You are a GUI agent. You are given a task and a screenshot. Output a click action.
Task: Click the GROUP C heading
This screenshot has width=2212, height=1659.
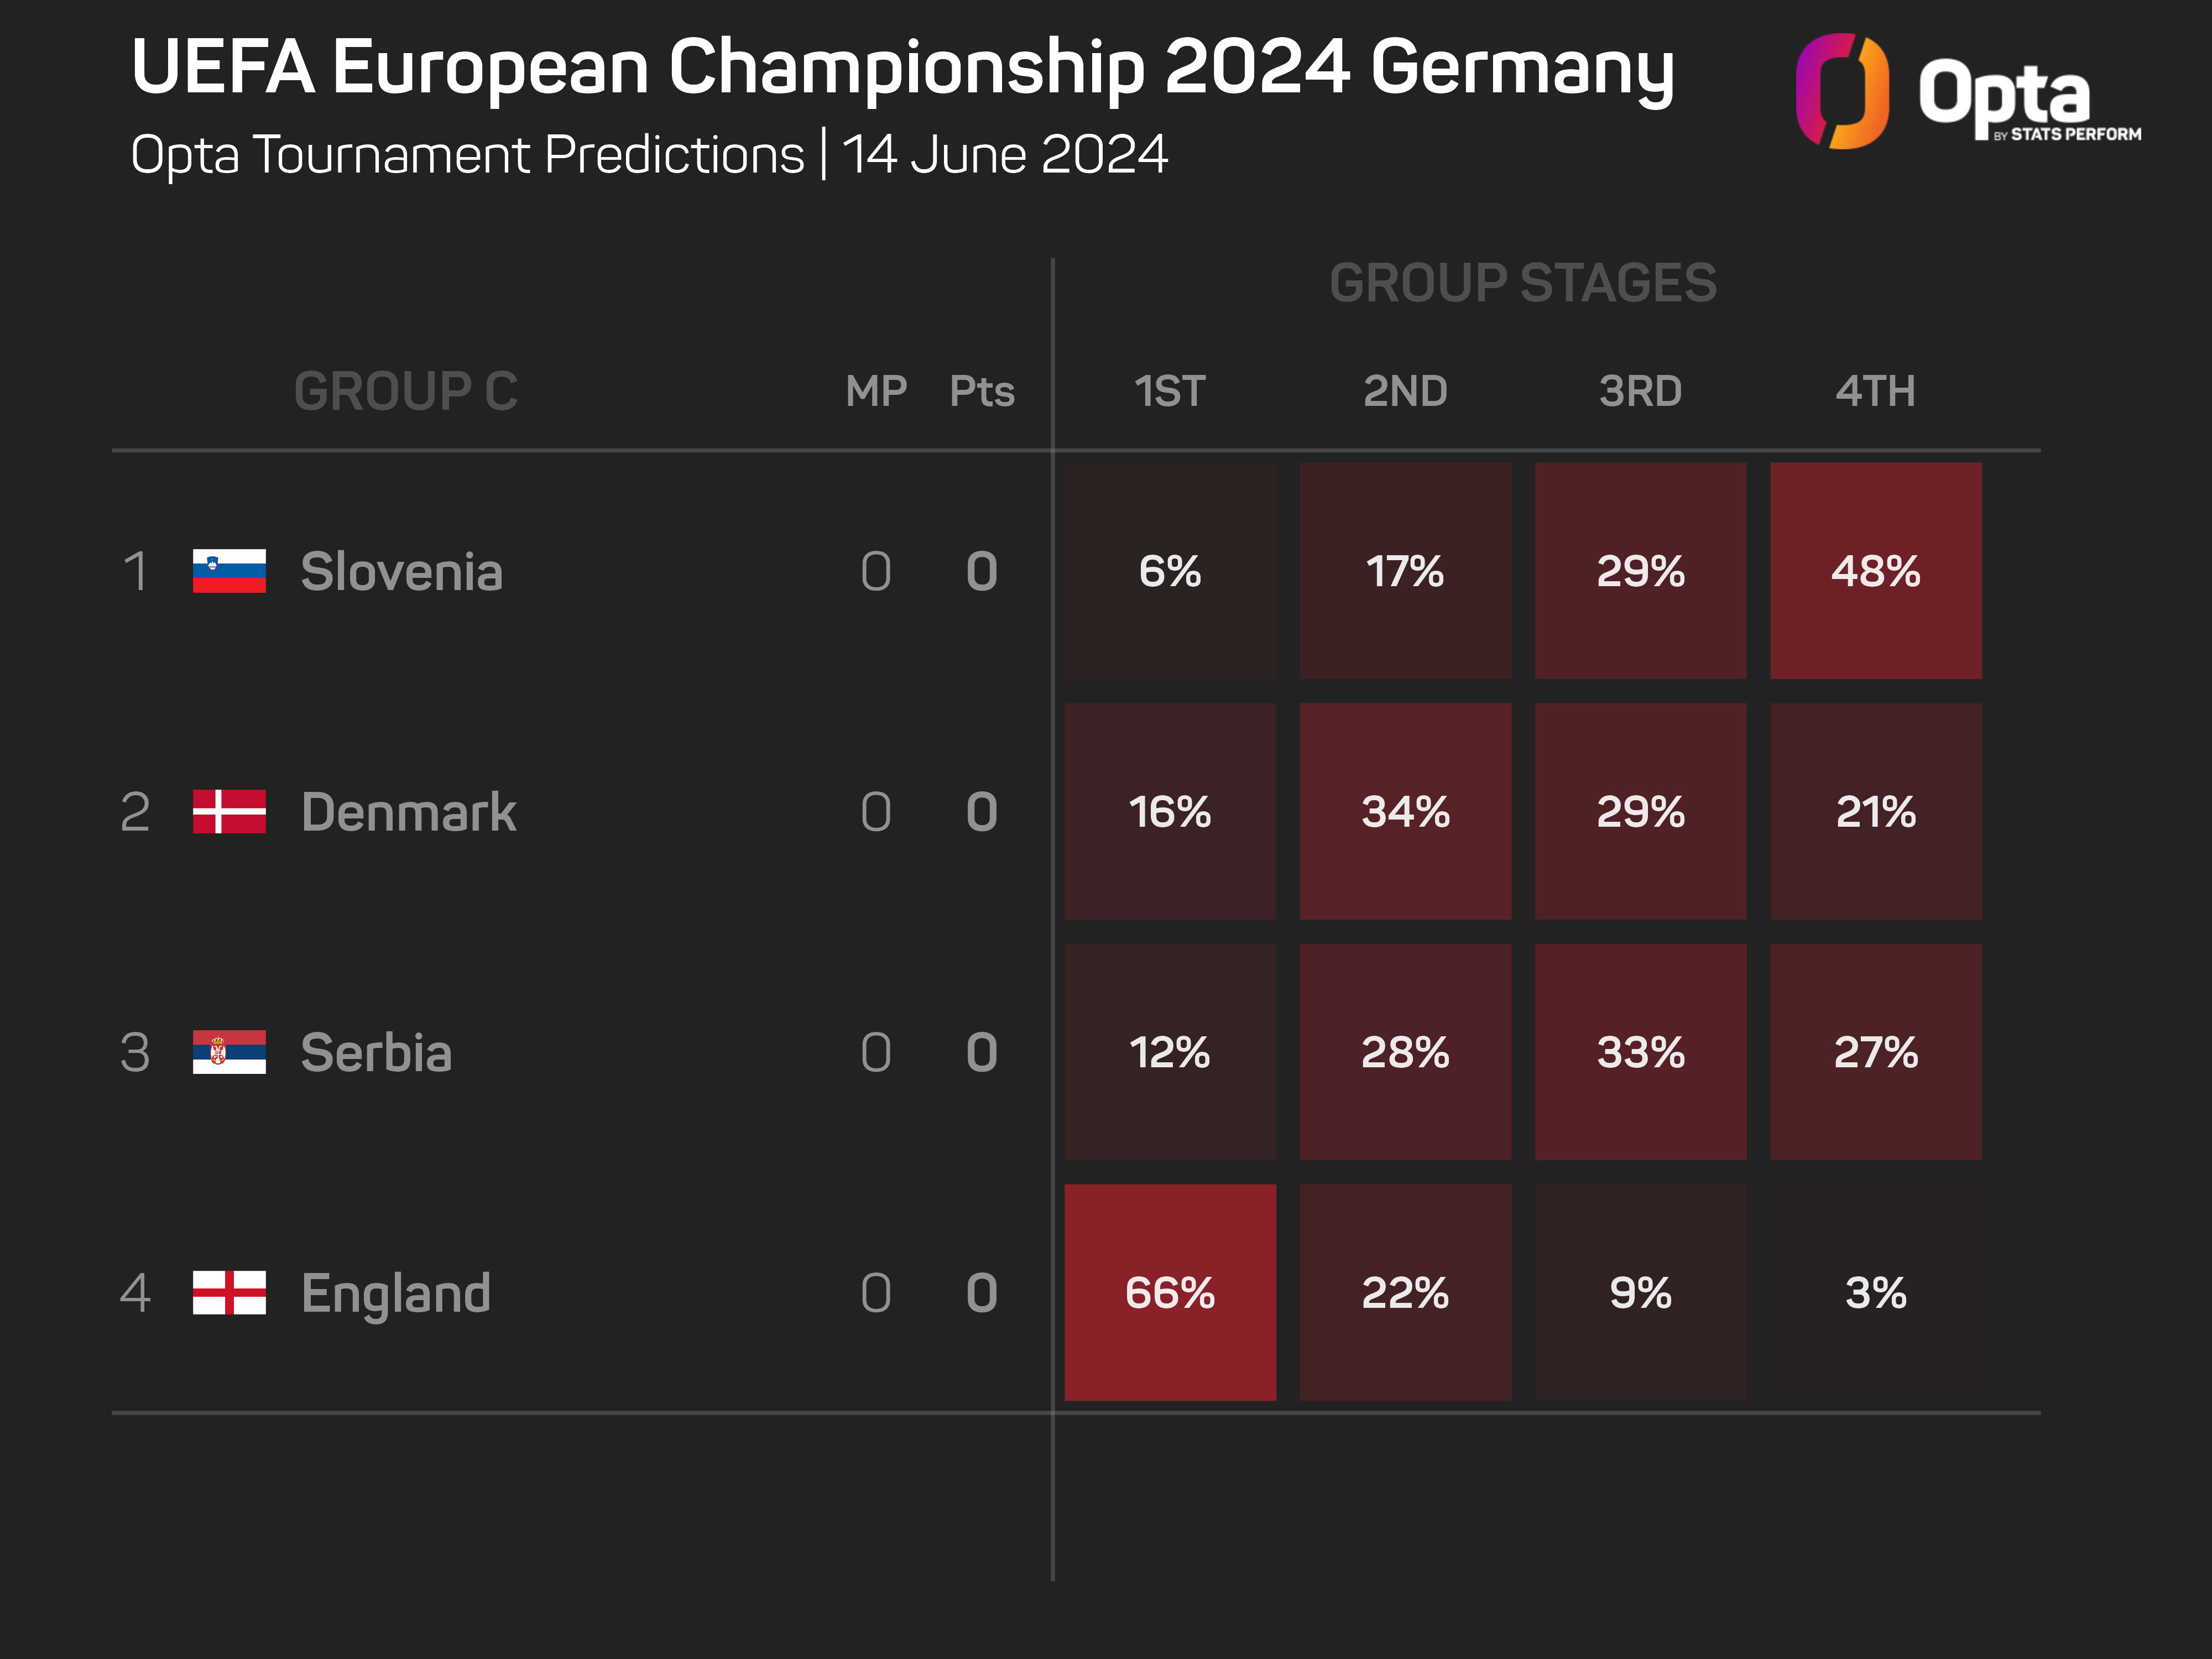click(405, 391)
